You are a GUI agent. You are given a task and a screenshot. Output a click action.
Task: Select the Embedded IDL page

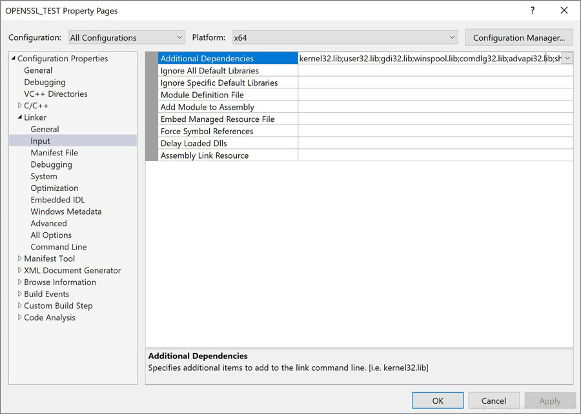pyautogui.click(x=58, y=200)
